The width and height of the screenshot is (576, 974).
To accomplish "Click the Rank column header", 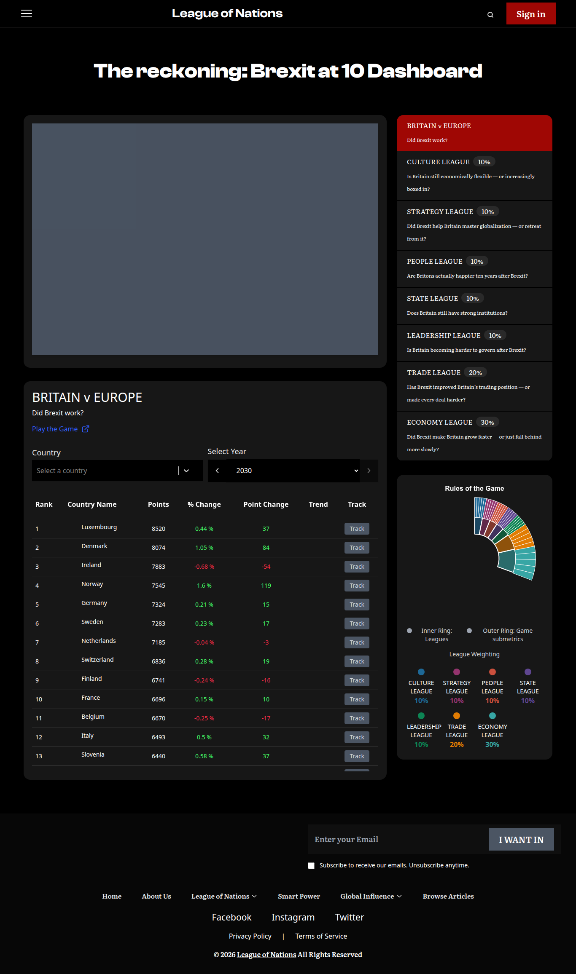I will (44, 504).
